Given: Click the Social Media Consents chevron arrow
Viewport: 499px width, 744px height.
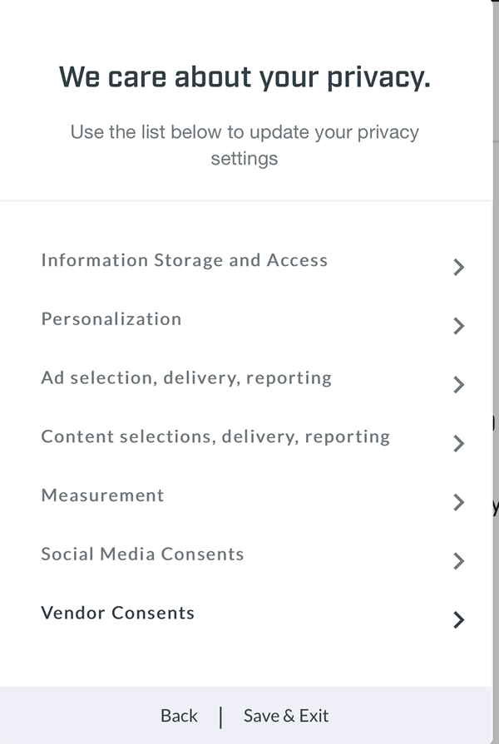Looking at the screenshot, I should pyautogui.click(x=458, y=561).
